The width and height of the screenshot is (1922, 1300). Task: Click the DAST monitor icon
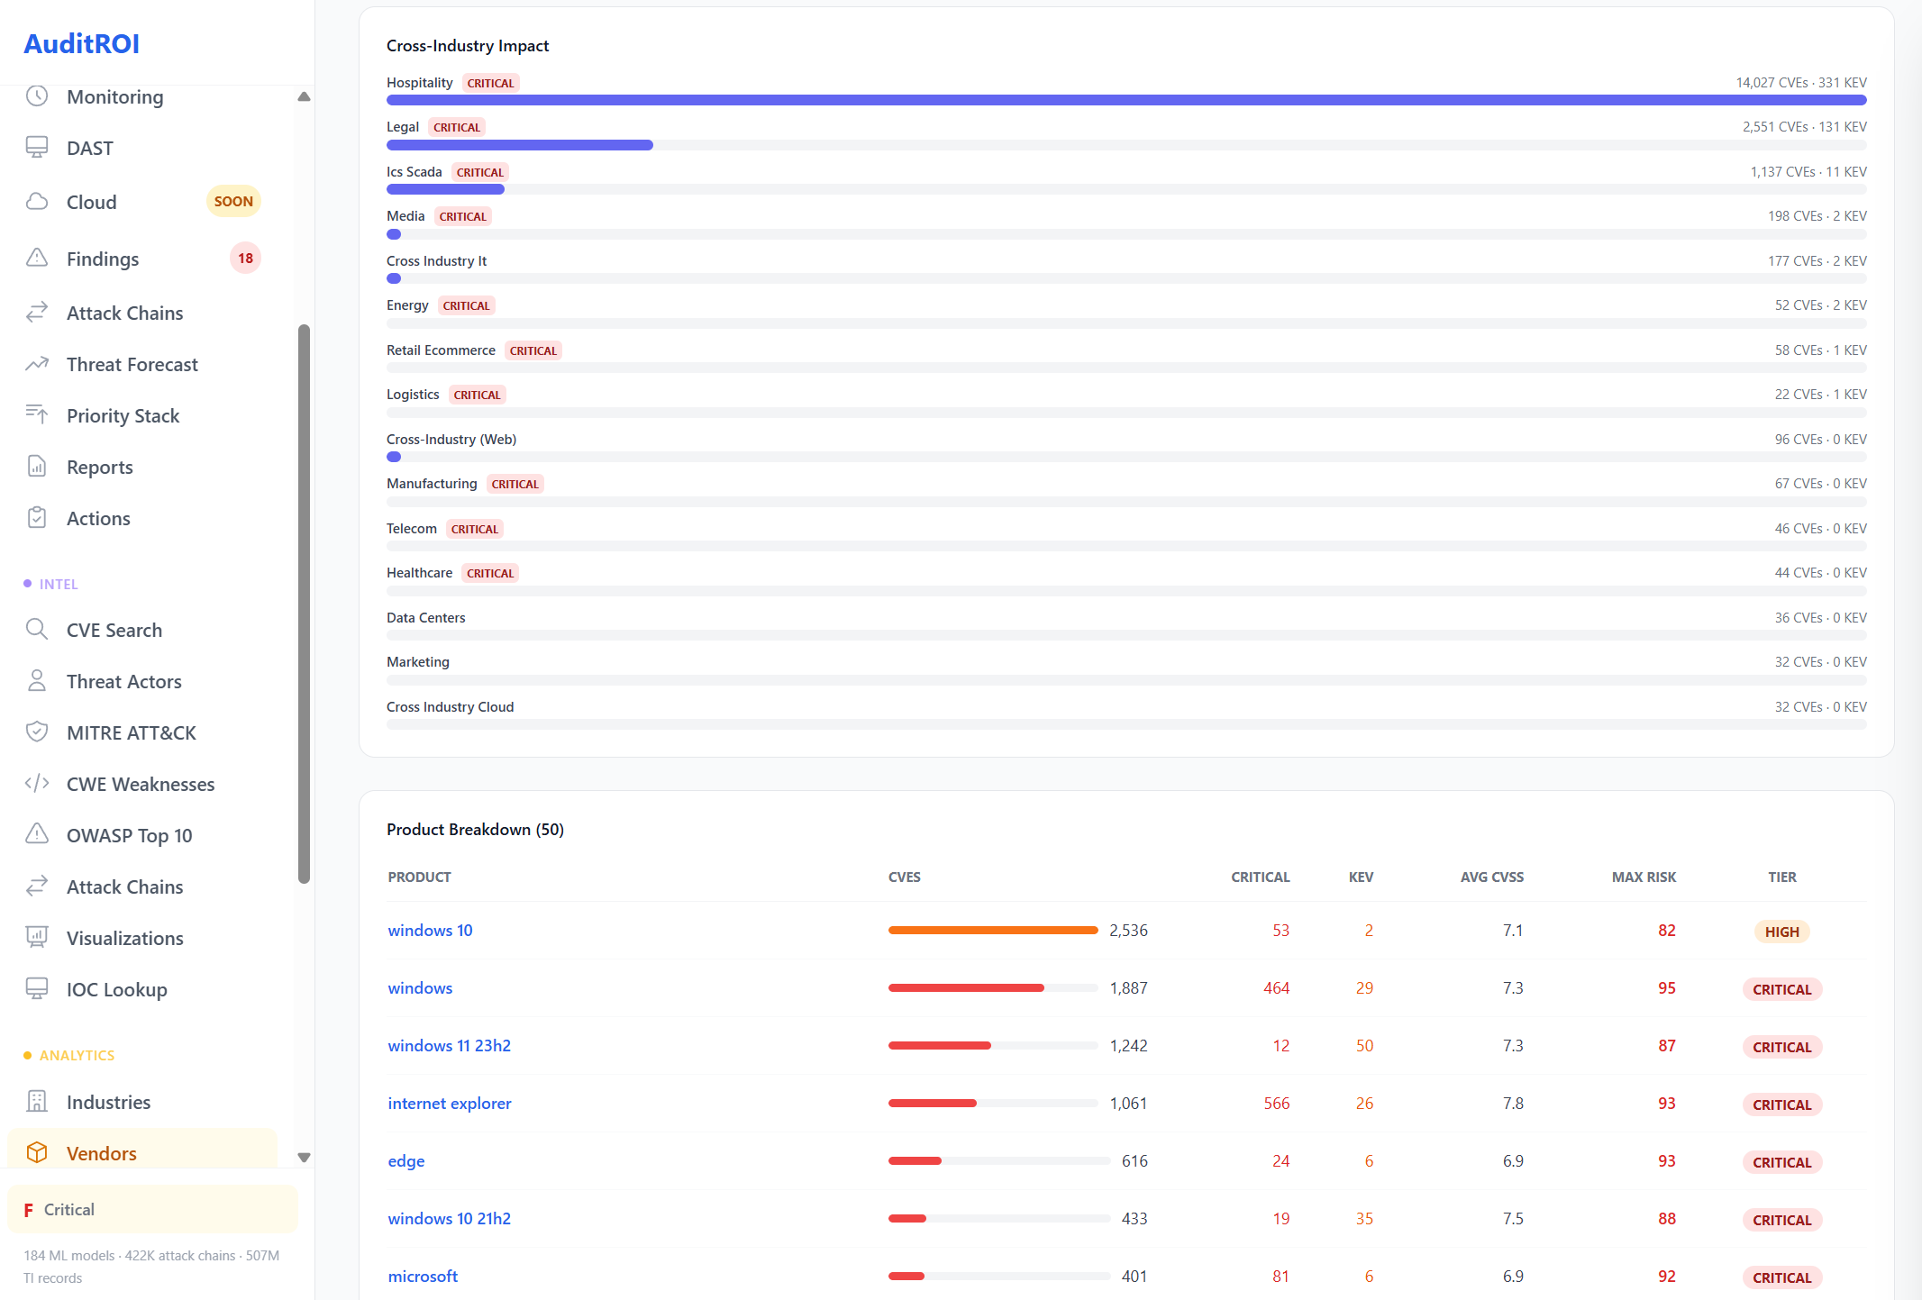point(37,148)
